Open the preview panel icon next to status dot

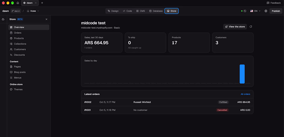click(245, 11)
